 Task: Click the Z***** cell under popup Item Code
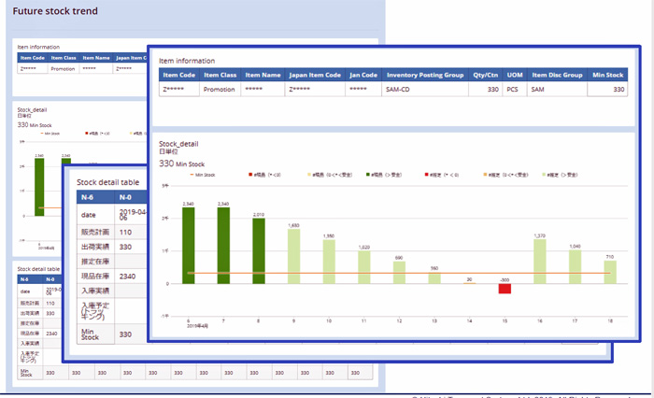pyautogui.click(x=179, y=90)
